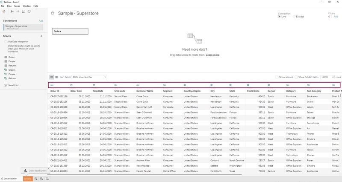
Task: Refresh the data source
Action: [29, 12]
